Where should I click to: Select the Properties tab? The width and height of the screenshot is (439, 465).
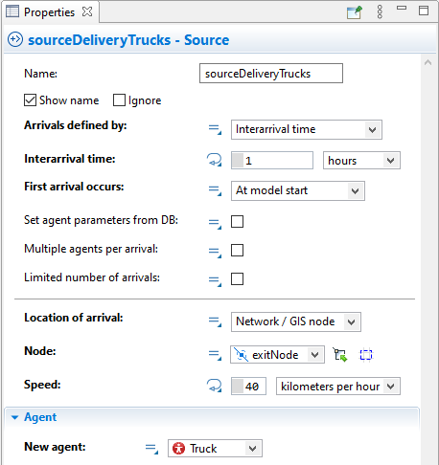tap(49, 12)
